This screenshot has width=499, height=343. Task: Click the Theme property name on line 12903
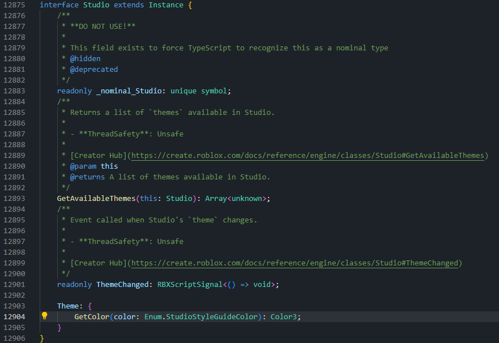68,306
